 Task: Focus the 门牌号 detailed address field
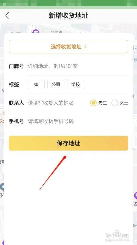point(78,66)
